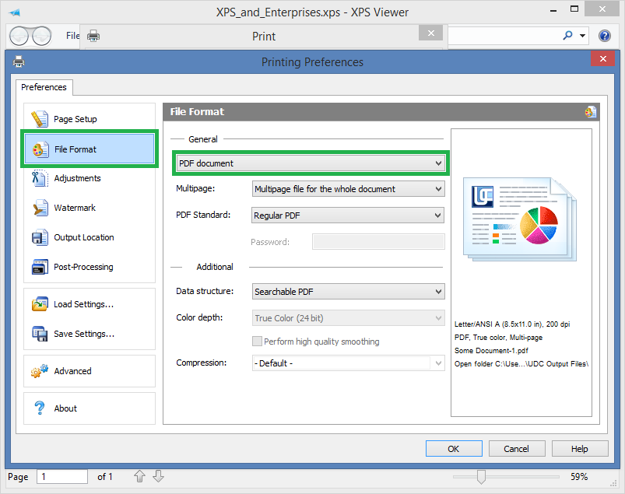Open the PDF Standard dropdown
The height and width of the screenshot is (494, 625).
348,215
